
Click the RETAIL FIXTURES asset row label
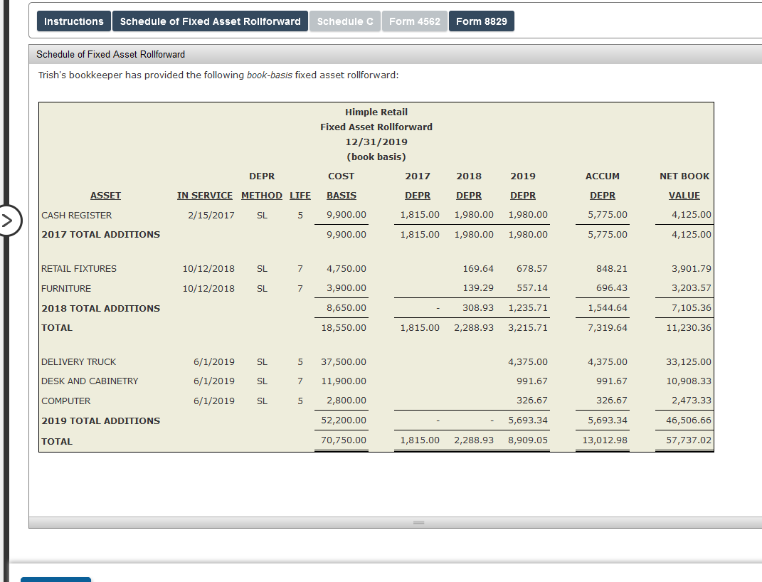tap(79, 269)
